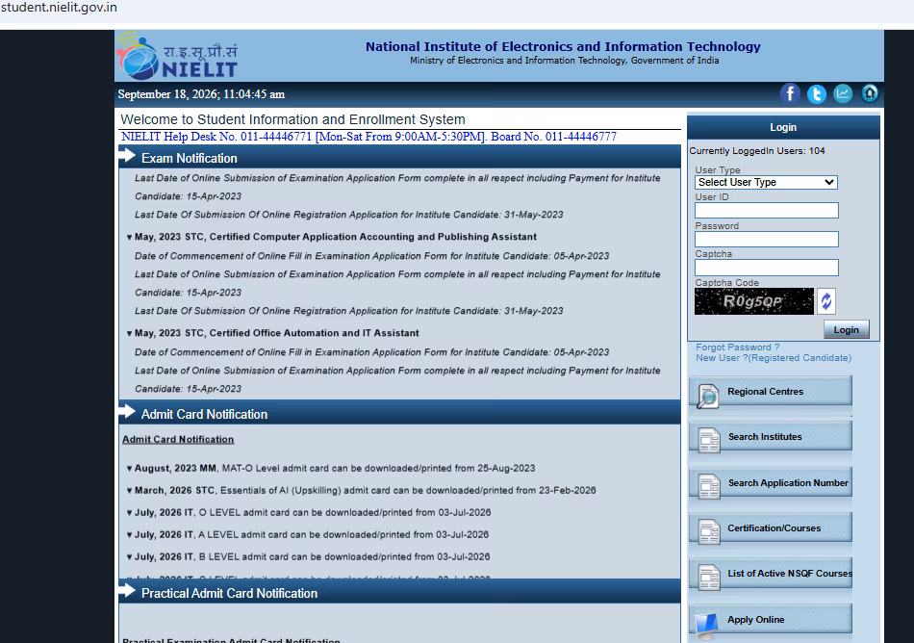Click the date and time text in header

pos(201,94)
